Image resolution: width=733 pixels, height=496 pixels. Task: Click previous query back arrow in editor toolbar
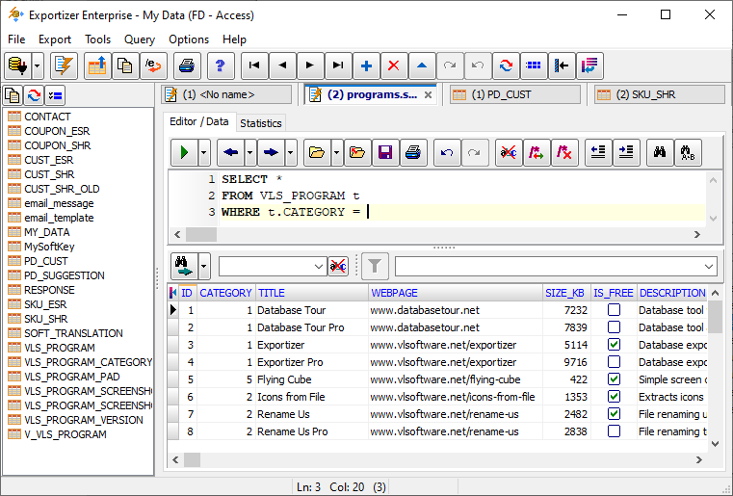230,152
